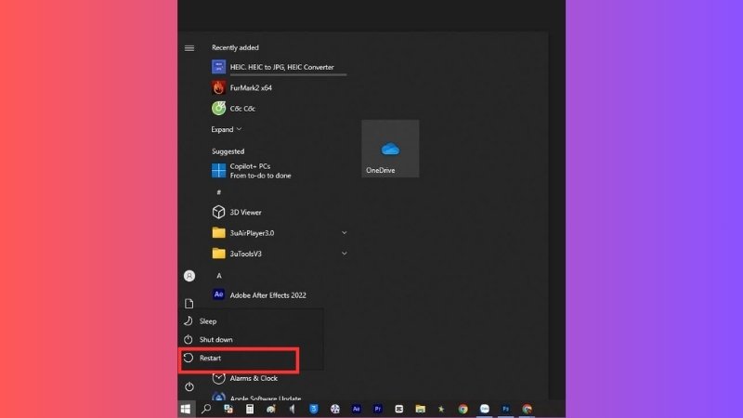The image size is (743, 418).
Task: Click the user account icon
Action: pos(189,276)
